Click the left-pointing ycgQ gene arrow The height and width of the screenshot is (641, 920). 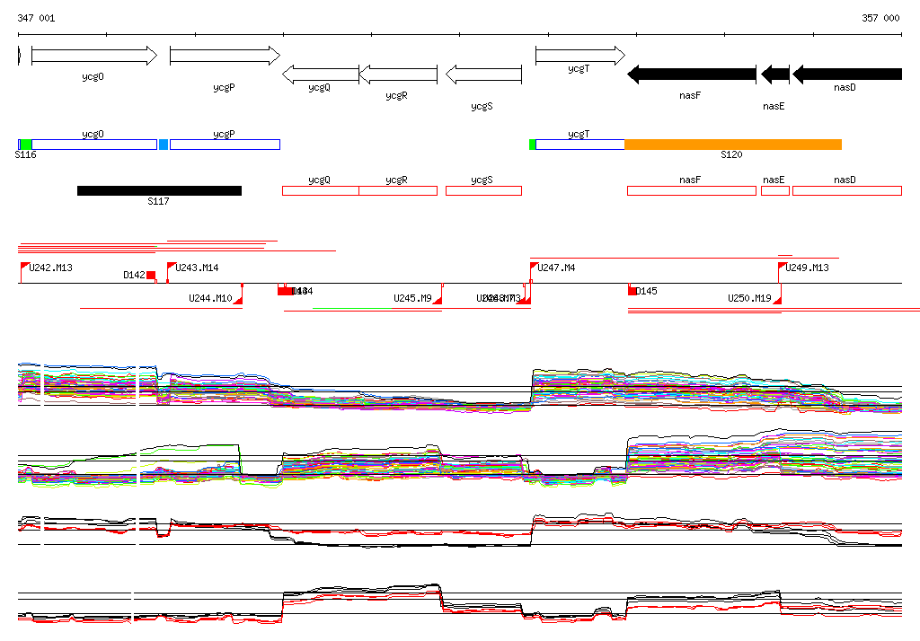321,74
